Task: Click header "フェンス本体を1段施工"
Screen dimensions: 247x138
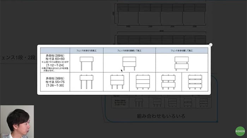Action: click(x=86, y=51)
